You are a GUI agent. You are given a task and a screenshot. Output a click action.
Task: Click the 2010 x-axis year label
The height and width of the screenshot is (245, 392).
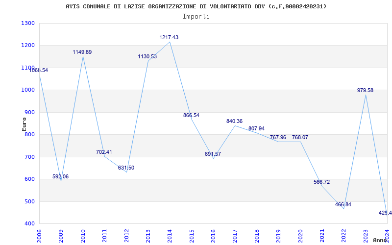(83, 236)
